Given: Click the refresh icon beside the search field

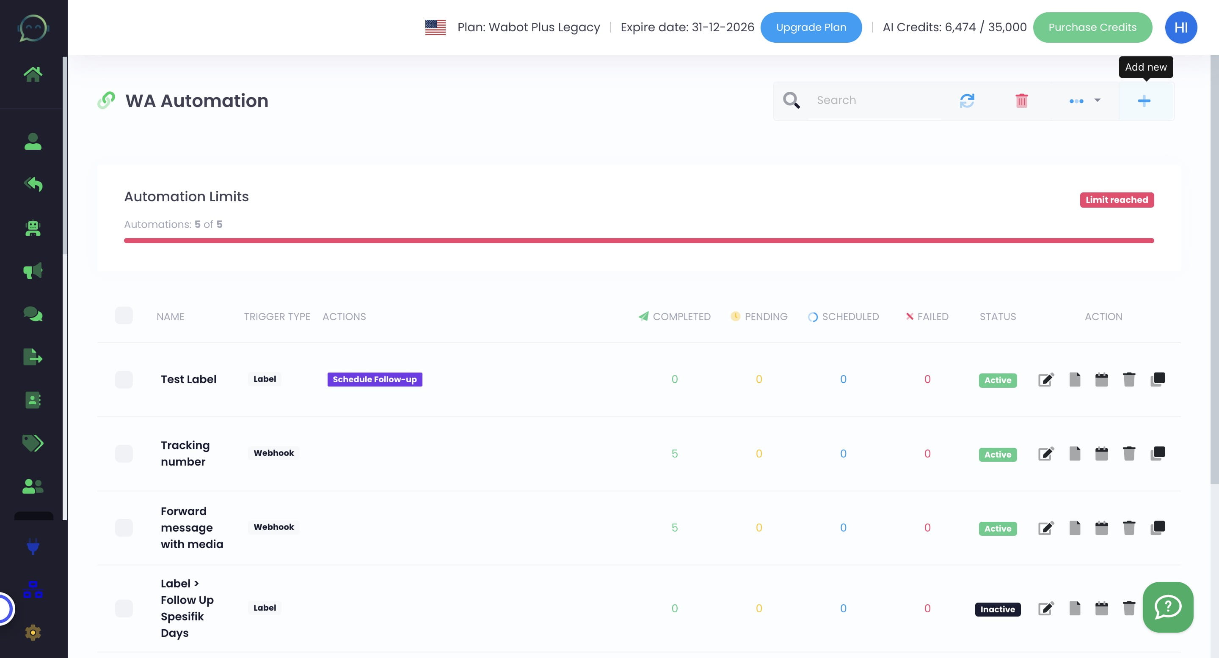Looking at the screenshot, I should pos(967,101).
